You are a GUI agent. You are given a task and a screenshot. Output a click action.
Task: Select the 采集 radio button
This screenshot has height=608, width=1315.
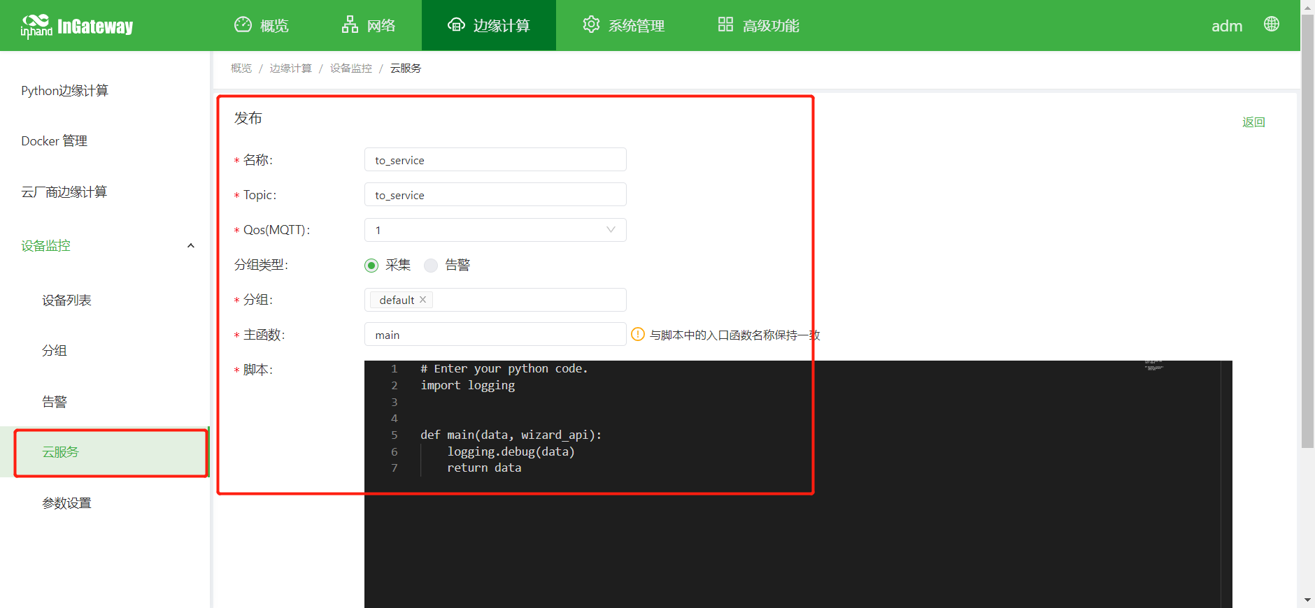(371, 266)
